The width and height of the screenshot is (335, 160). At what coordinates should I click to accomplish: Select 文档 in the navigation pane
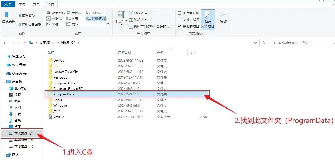pyautogui.click(x=15, y=108)
